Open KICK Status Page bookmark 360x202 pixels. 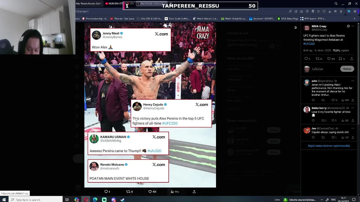coord(288,19)
